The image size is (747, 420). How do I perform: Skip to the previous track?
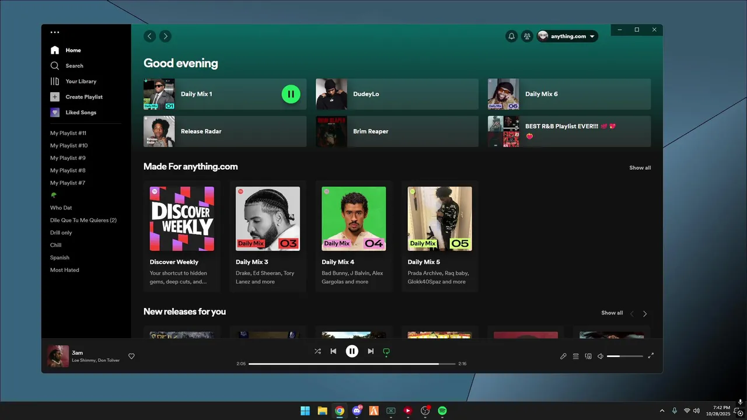tap(333, 351)
